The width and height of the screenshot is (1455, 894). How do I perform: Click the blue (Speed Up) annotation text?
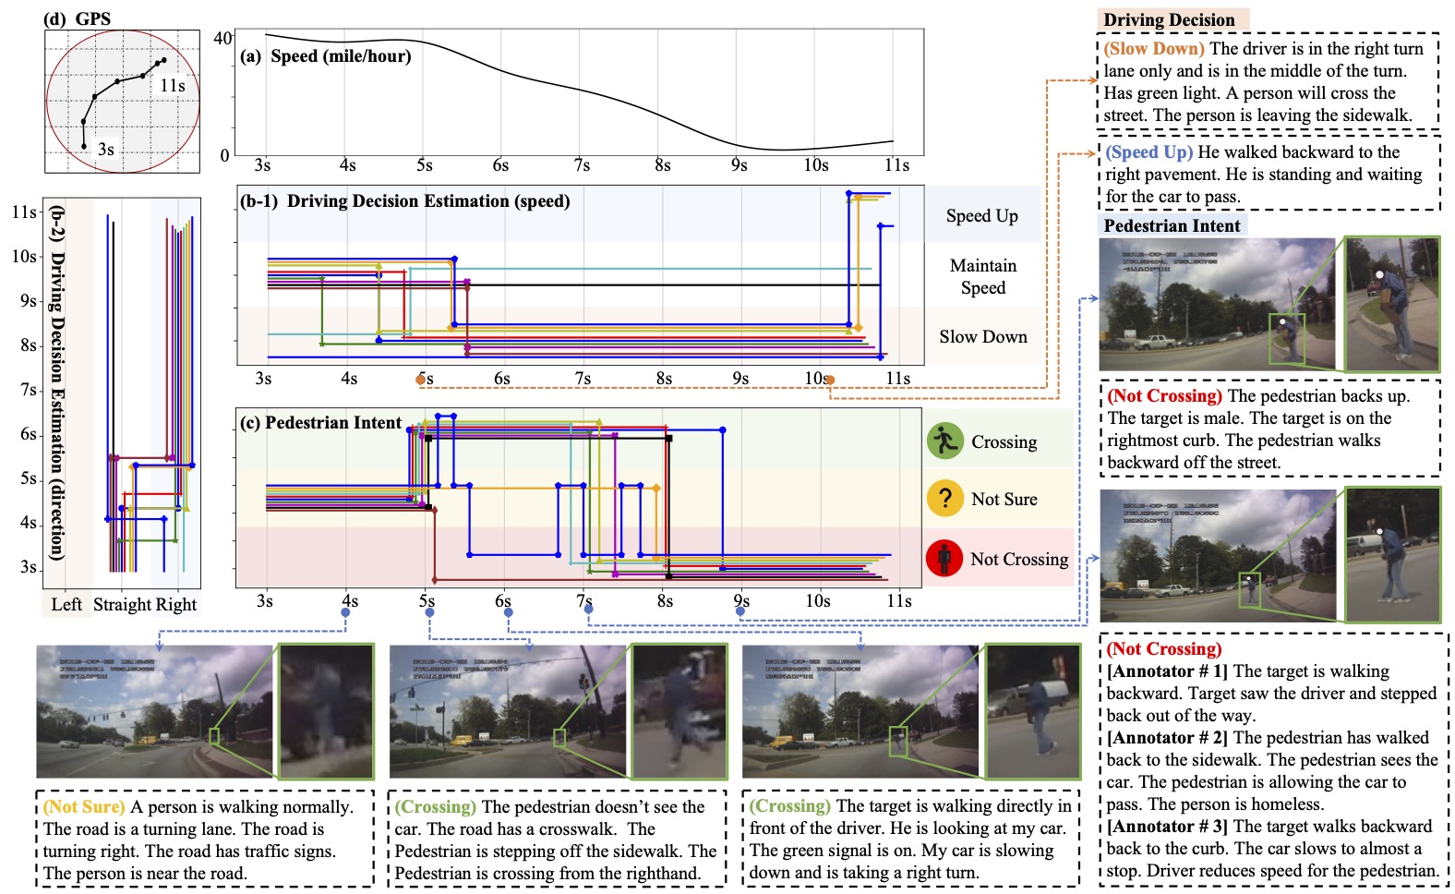tap(1149, 152)
